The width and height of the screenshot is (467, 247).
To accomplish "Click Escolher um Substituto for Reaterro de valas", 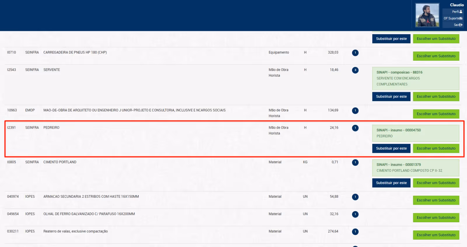I will point(436,235).
